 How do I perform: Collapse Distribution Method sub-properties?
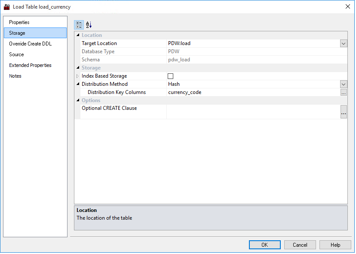click(78, 84)
